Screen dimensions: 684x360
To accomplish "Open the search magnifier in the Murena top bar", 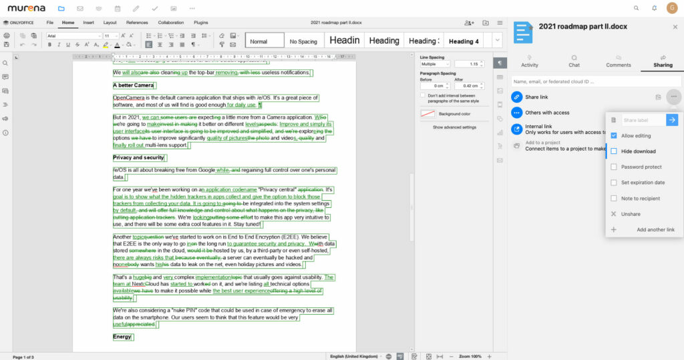I will tap(636, 8).
